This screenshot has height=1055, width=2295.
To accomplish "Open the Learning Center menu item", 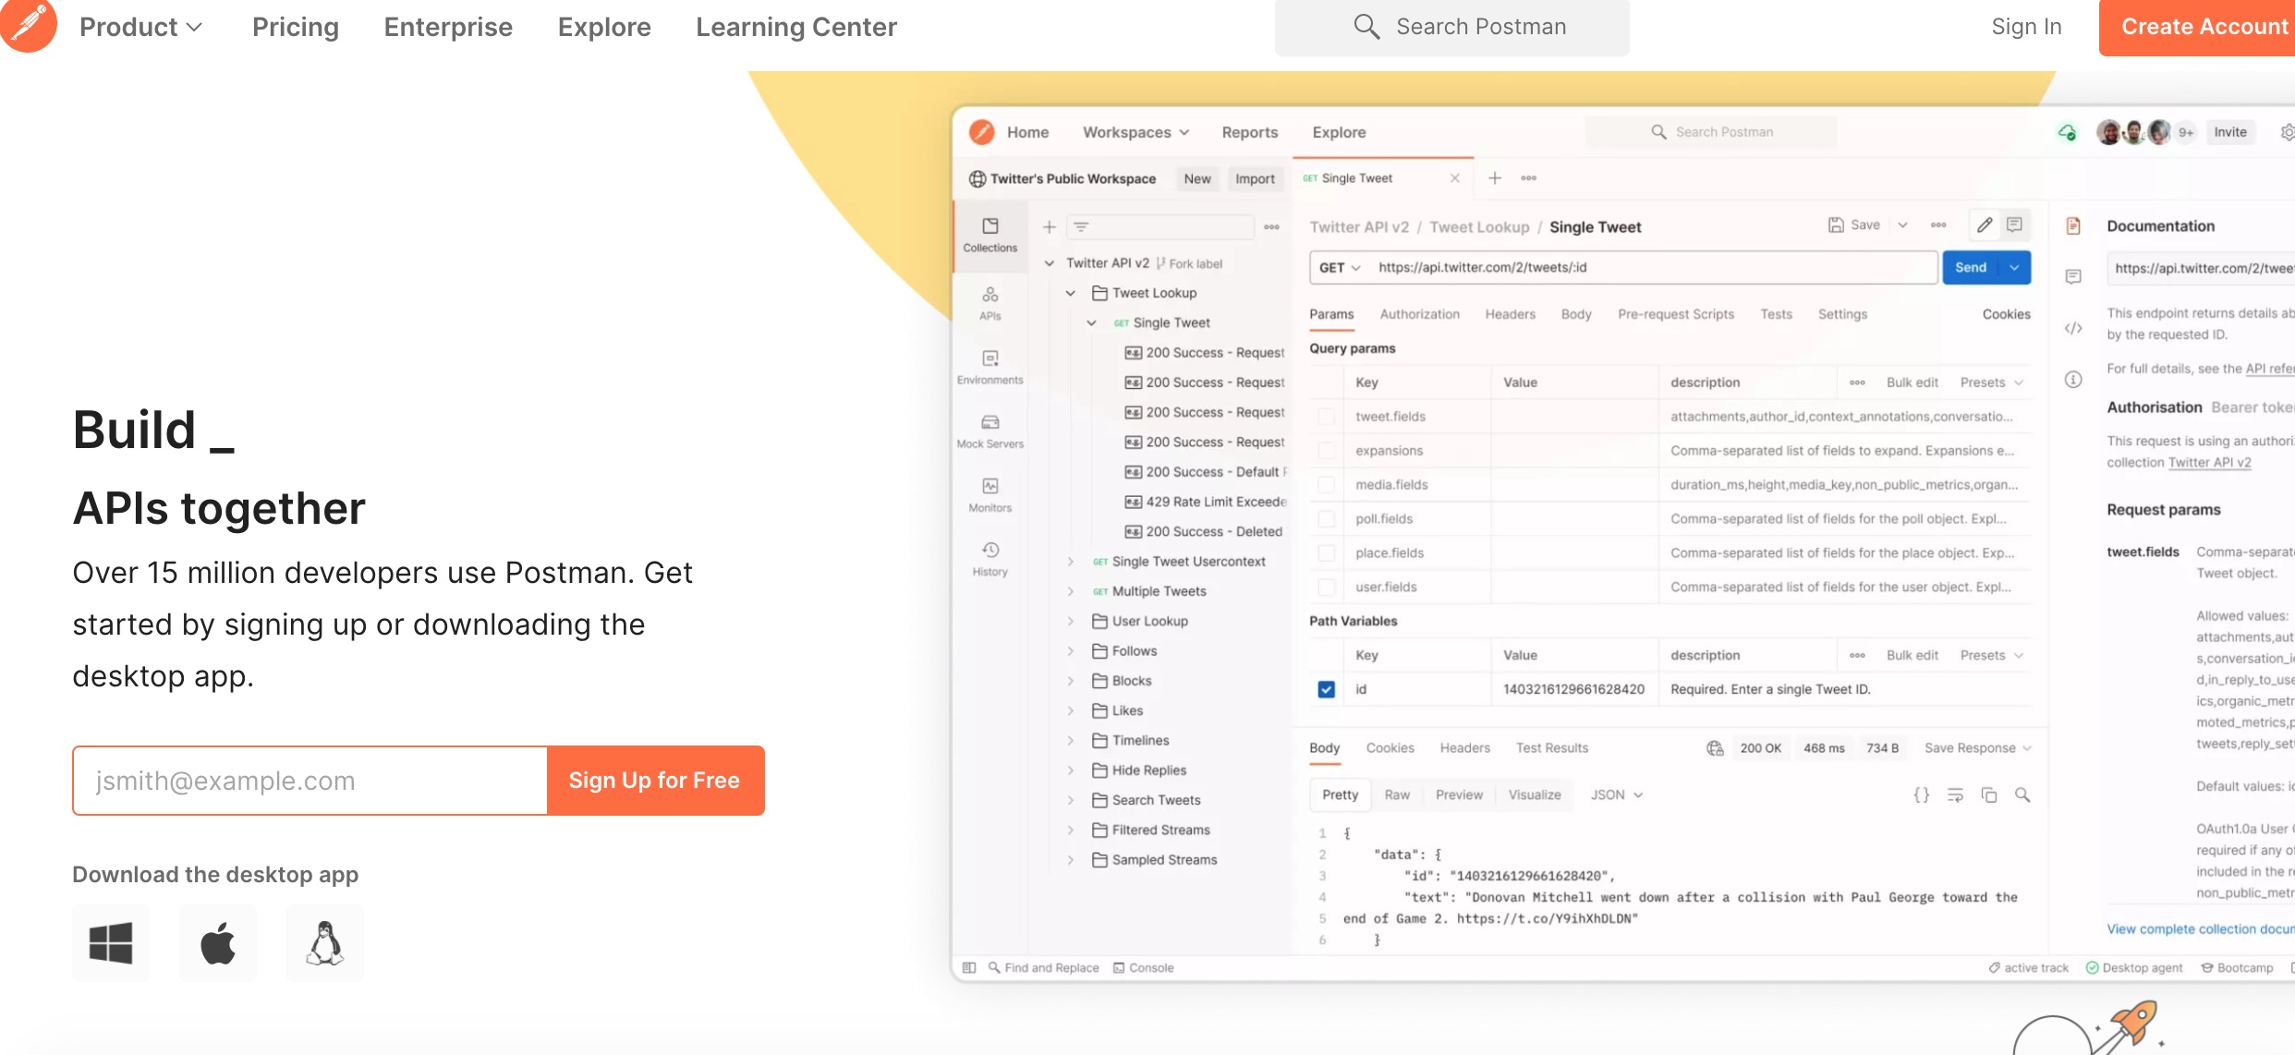I will [796, 27].
